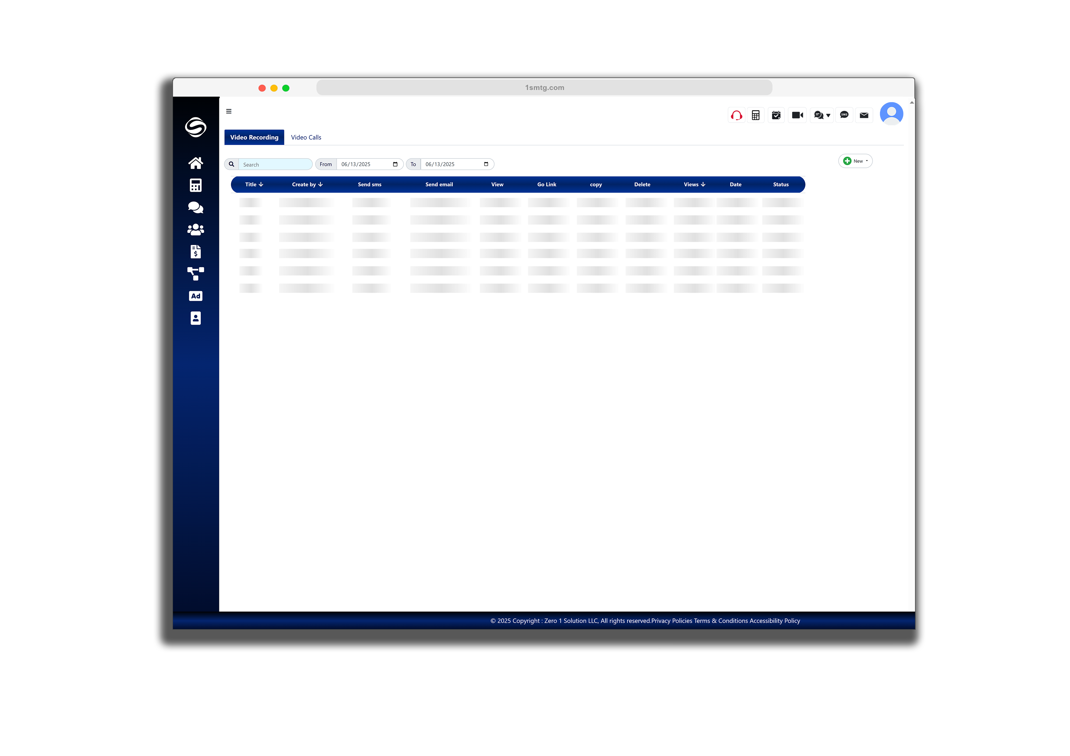Screen dimensions: 1070x756
Task: Select the Video Recording tab
Action: pyautogui.click(x=254, y=137)
